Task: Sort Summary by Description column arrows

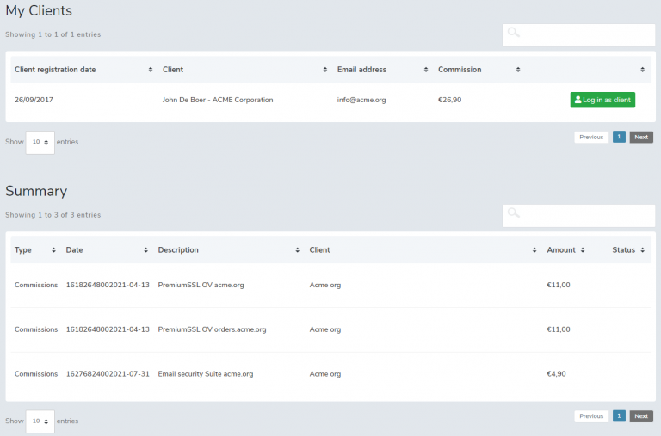Action: point(298,249)
